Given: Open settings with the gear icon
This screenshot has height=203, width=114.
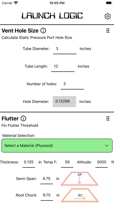Looking at the screenshot, I should tap(108, 16).
